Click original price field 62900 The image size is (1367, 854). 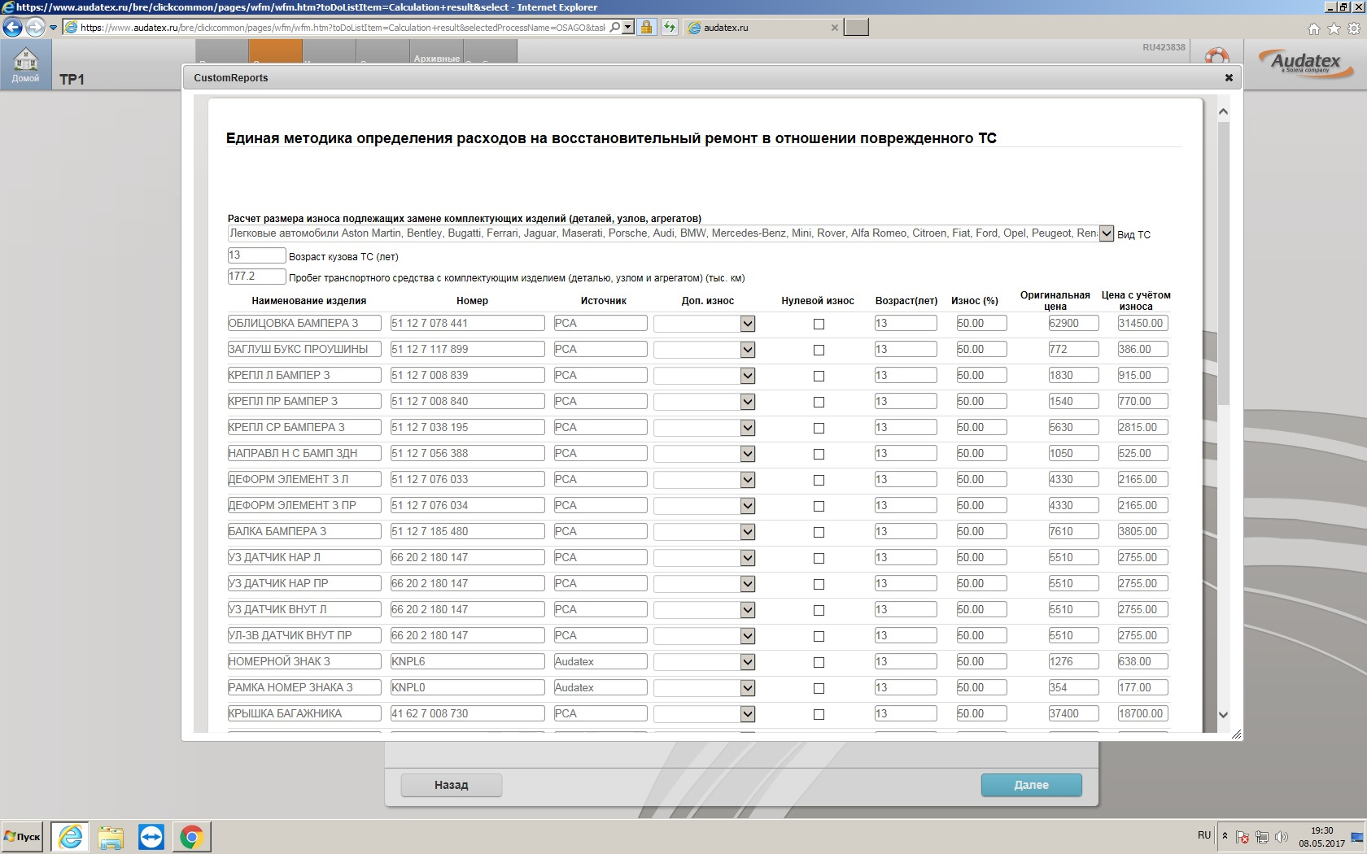[x=1073, y=324]
